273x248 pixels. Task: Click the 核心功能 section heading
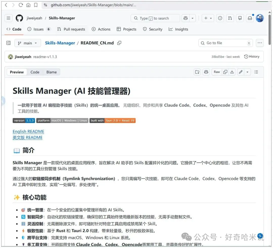pyautogui.click(x=34, y=198)
